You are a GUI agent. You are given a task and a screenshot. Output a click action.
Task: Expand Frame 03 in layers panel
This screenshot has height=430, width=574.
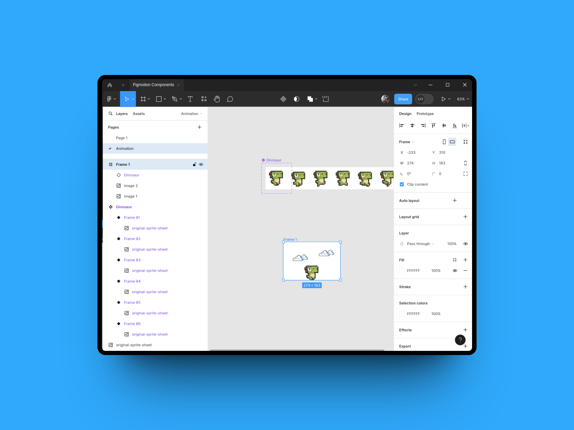click(x=112, y=260)
